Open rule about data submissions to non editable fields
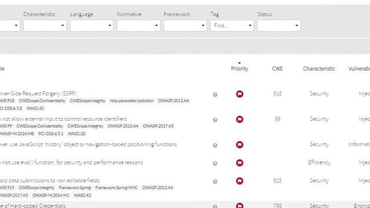Image resolution: width=370 pixels, height=208 pixels. point(50,180)
